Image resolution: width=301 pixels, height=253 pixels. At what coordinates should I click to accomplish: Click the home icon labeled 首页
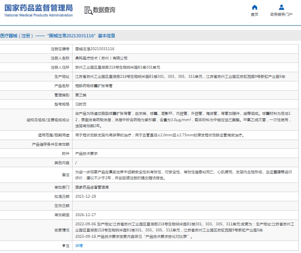pos(255,7)
